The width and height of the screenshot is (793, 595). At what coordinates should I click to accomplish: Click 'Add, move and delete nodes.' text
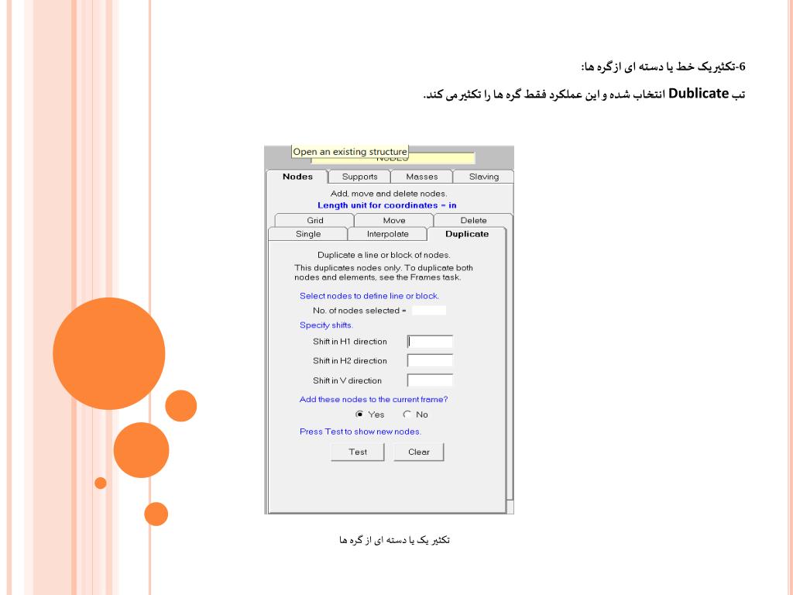point(389,194)
